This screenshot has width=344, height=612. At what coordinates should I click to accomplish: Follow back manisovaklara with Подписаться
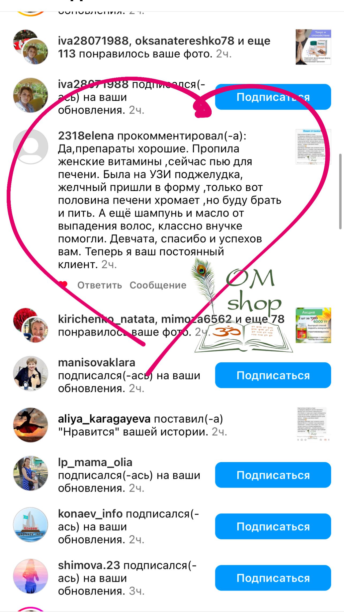[x=273, y=375]
